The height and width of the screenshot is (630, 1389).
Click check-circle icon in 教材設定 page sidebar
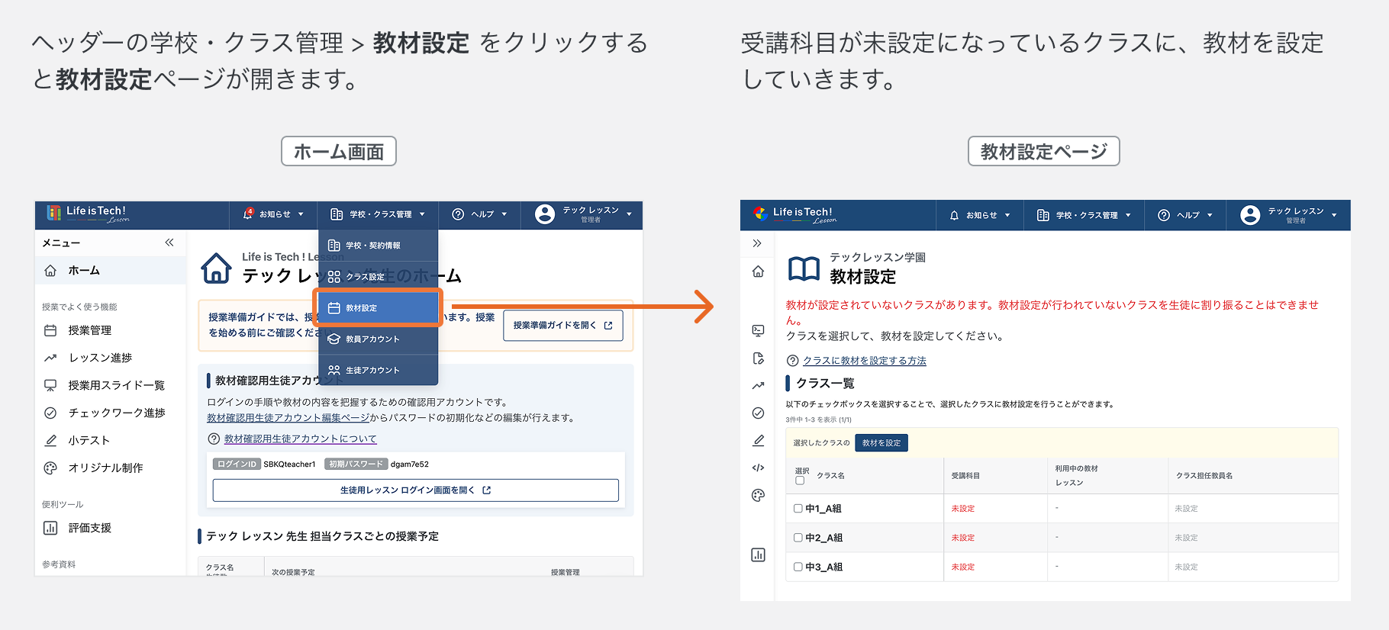758,413
